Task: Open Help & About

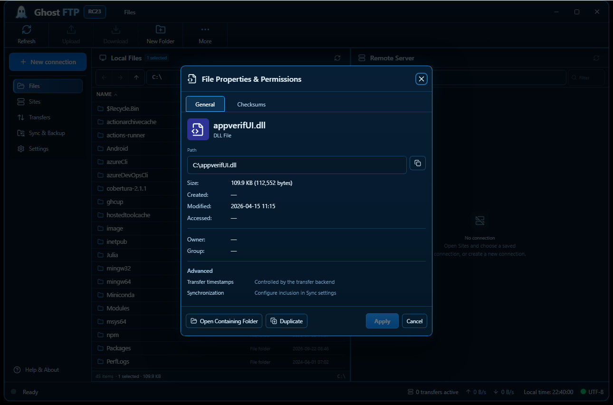Action: 37,370
